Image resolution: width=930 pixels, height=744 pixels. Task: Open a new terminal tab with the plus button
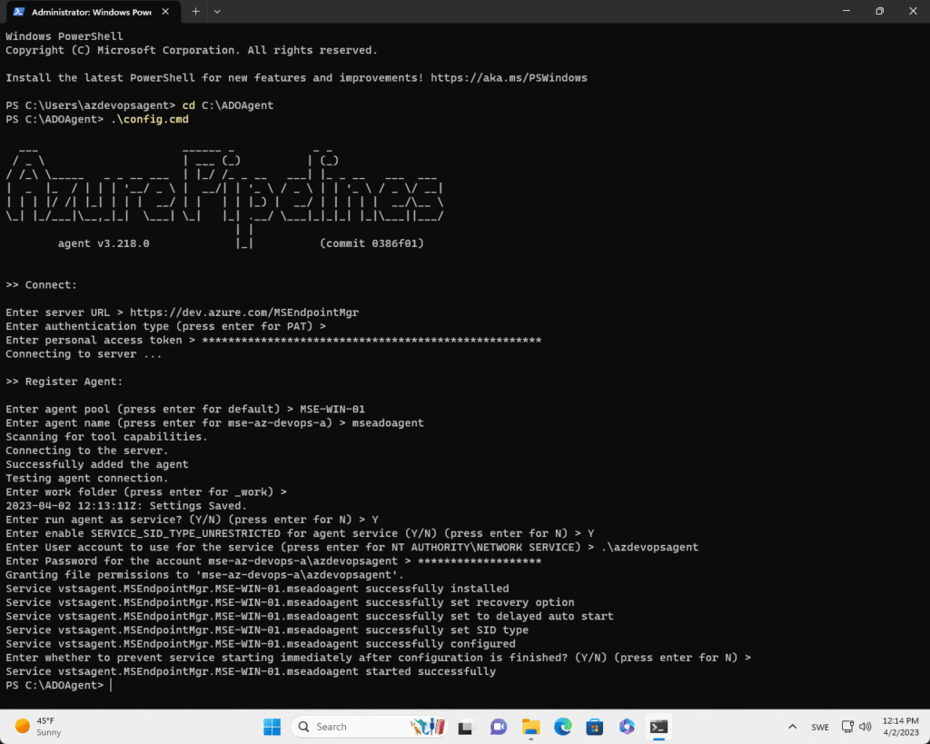coord(195,12)
